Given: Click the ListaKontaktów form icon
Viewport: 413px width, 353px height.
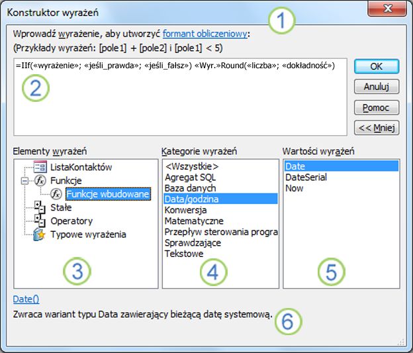Looking at the screenshot, I should click(x=40, y=167).
